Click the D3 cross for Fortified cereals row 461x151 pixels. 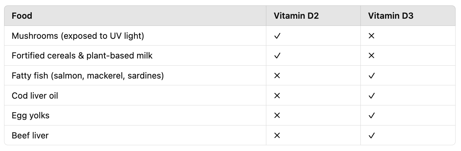(372, 55)
